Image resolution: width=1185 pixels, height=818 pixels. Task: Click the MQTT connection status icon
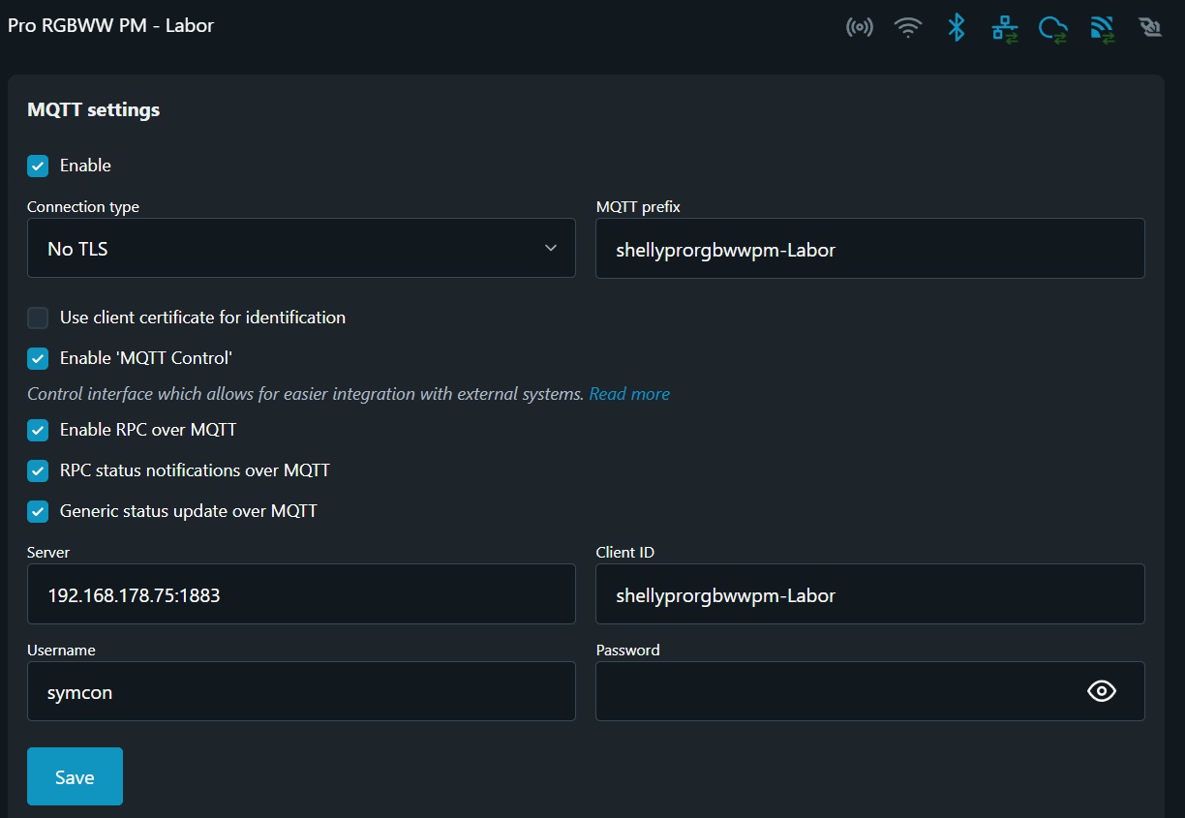point(1103,28)
